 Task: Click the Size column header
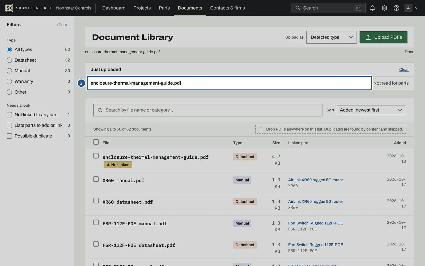point(276,143)
